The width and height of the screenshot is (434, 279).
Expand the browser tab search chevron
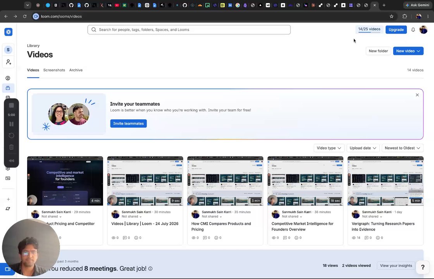pyautogui.click(x=28, y=5)
